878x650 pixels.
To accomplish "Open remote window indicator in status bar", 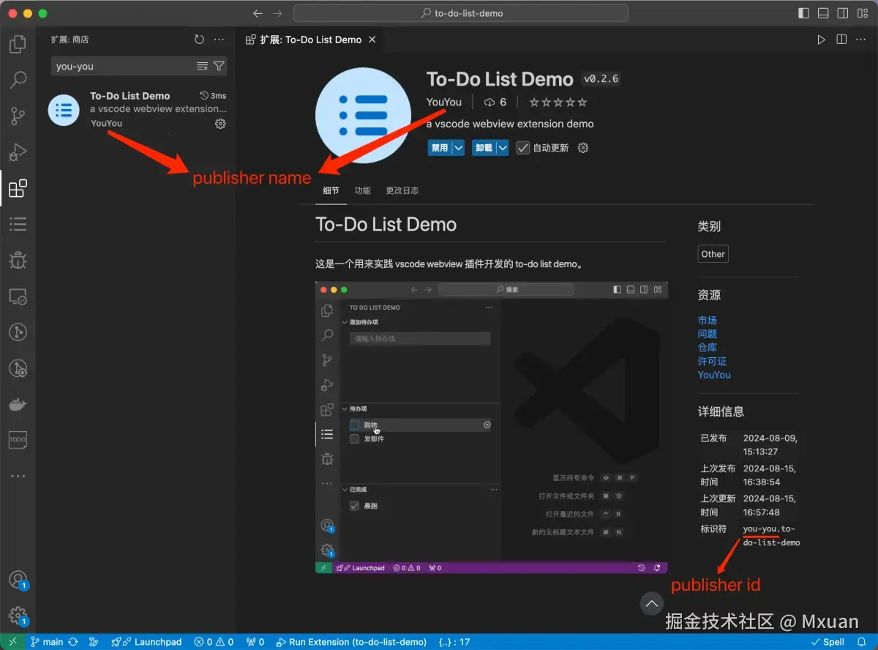I will click(x=12, y=642).
